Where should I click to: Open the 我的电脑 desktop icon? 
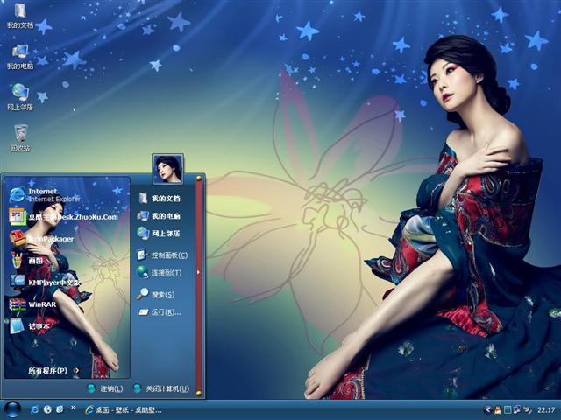[20, 57]
